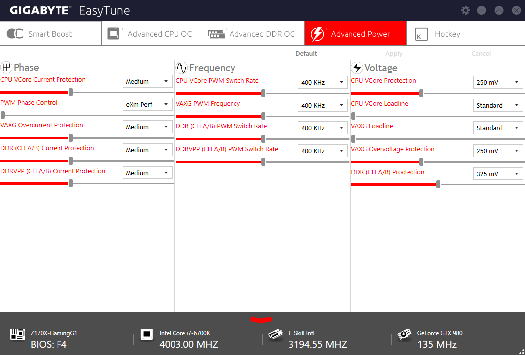Select the Advanced Power tab
The image size is (525, 355).
[x=355, y=33]
